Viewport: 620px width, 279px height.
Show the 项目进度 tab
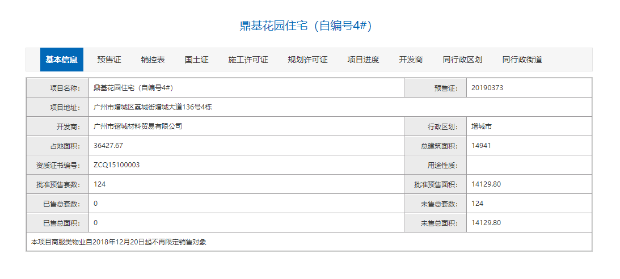pos(363,60)
